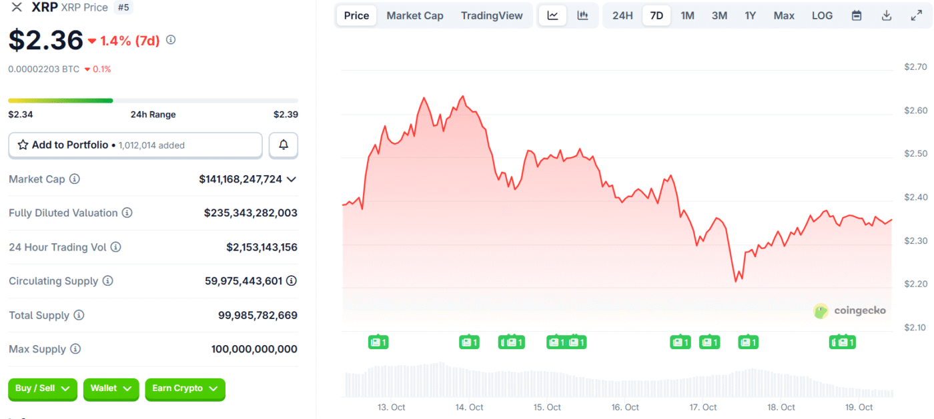The width and height of the screenshot is (934, 419).
Task: Open the Buy / Sell dropdown
Action: (43, 389)
